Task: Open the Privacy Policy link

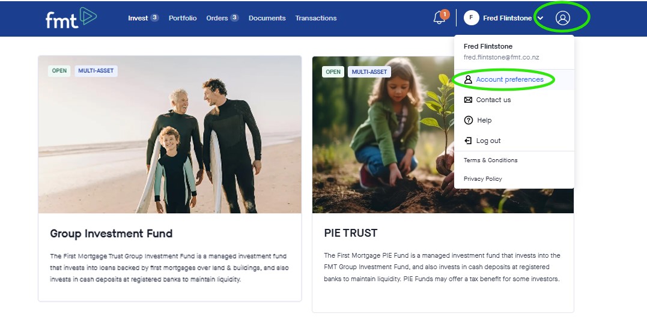Action: (x=482, y=179)
